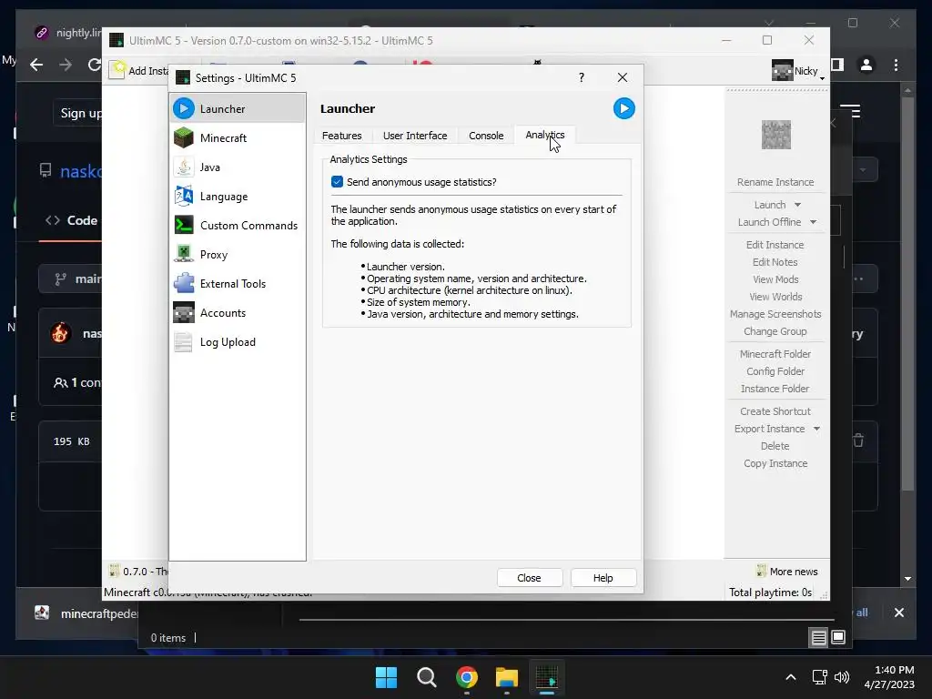
Task: Click the Add Instance toolbar icon
Action: point(117,69)
